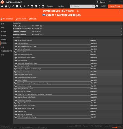Open the Allow Creative Freedom type dropdown
Image resolution: width=123 pixels, height=129 pixels.
(x=54, y=41)
